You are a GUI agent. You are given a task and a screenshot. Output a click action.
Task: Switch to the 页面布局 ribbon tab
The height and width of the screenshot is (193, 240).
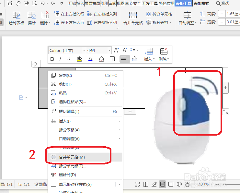coord(92,3)
